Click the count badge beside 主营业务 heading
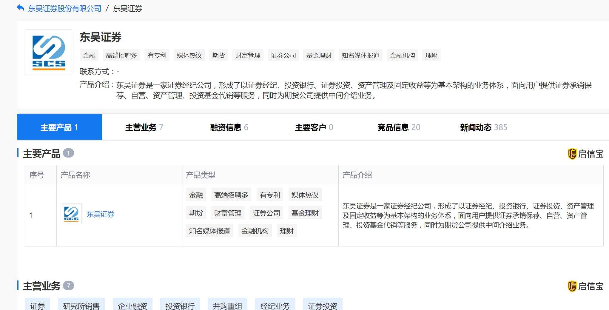Screen dimensions: 609x310 [68, 286]
